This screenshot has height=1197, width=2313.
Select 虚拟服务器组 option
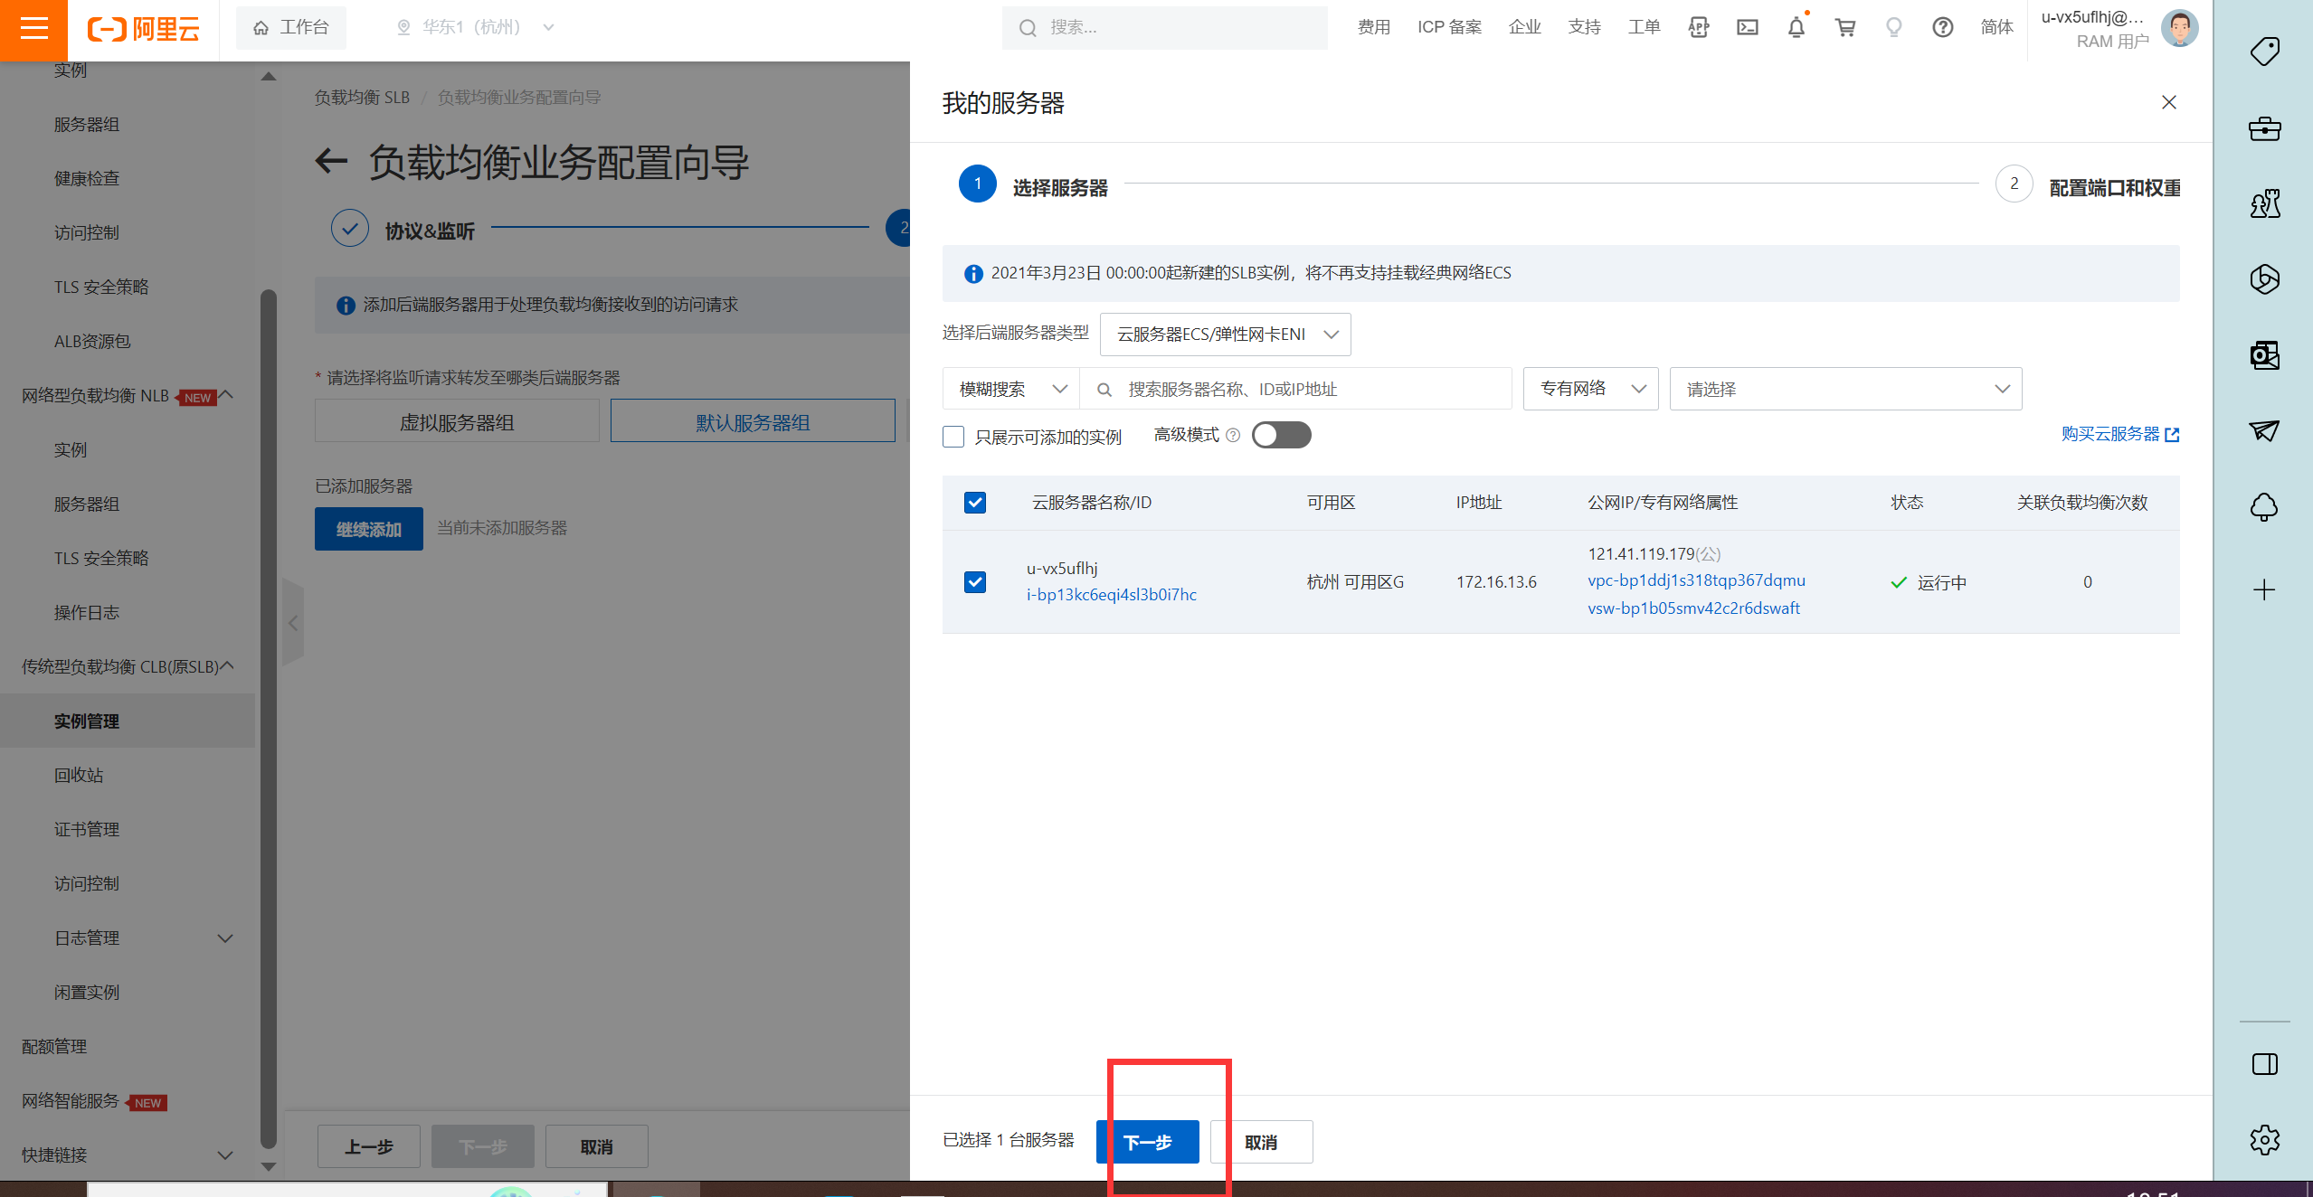pyautogui.click(x=457, y=421)
